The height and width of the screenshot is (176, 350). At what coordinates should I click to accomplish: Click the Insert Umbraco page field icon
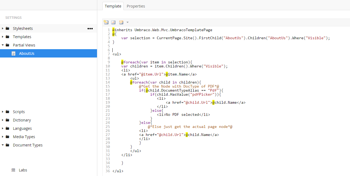pyautogui.click(x=106, y=22)
